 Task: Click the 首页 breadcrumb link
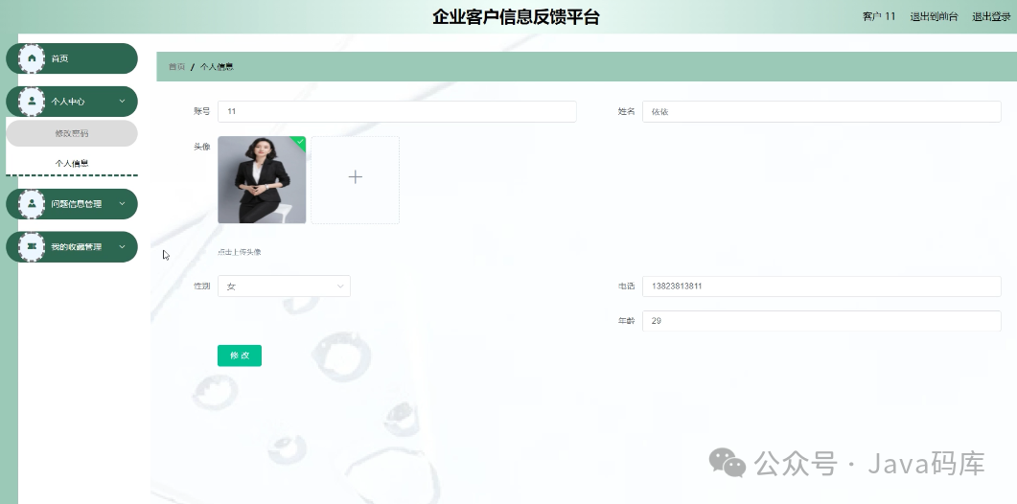coord(177,67)
